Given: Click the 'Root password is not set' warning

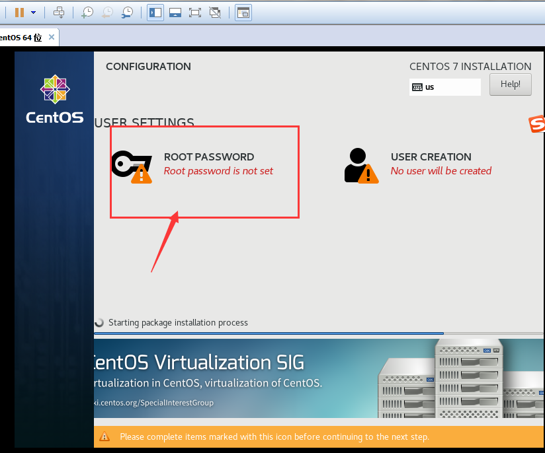Looking at the screenshot, I should [218, 171].
